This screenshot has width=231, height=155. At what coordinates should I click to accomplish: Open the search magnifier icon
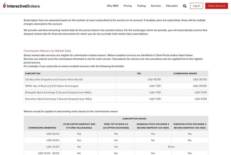185,6
